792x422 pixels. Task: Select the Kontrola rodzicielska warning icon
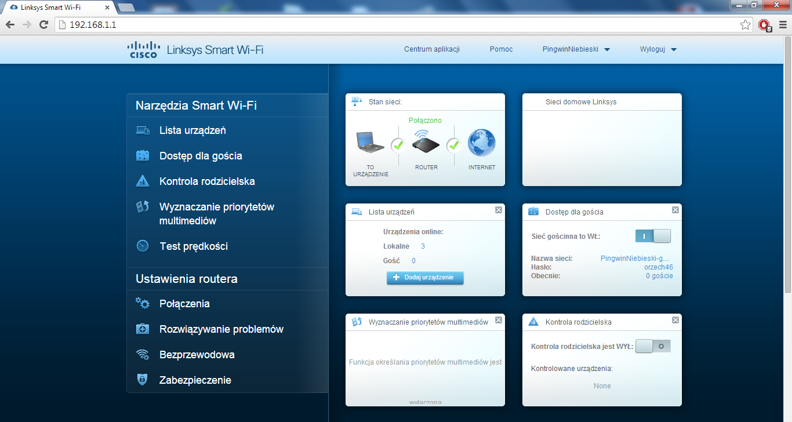143,181
